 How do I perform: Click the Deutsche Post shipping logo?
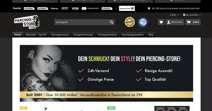[127, 8]
